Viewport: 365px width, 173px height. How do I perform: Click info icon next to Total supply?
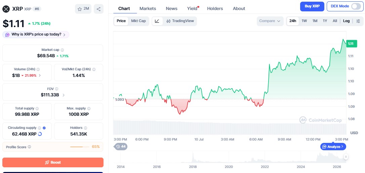point(37,108)
